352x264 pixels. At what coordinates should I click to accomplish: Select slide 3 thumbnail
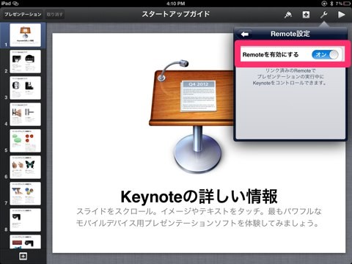coord(25,88)
